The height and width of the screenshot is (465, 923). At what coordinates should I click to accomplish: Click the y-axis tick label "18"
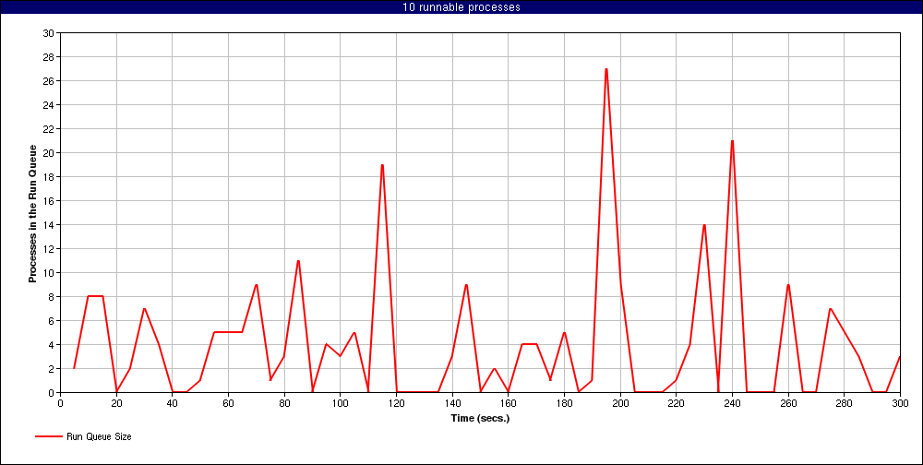[48, 177]
